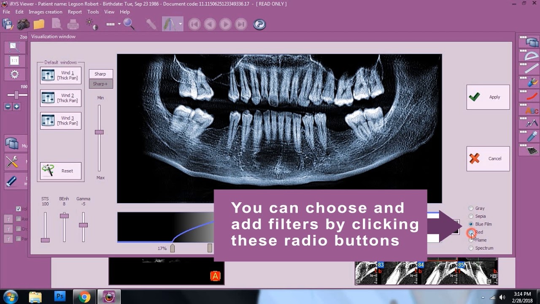Viewport: 540px width, 304px height.
Task: Select the red curve line tool
Action: point(529,96)
